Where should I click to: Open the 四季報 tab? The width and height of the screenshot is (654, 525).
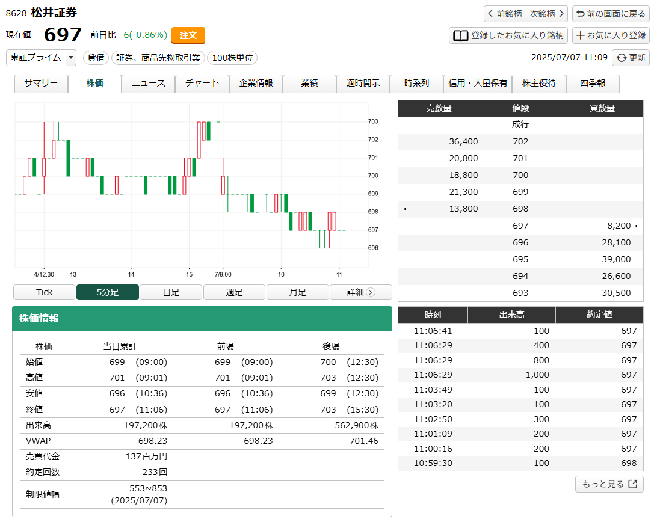(593, 84)
